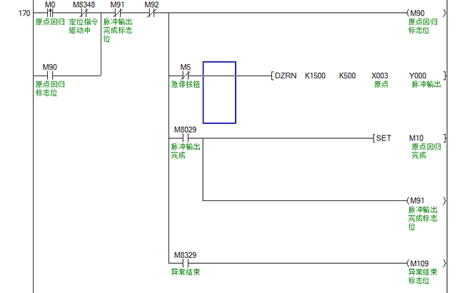Select comment 脉冲输出完成 under M8029

tap(186, 151)
